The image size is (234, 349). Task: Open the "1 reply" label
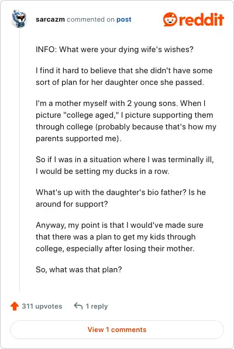pyautogui.click(x=97, y=306)
